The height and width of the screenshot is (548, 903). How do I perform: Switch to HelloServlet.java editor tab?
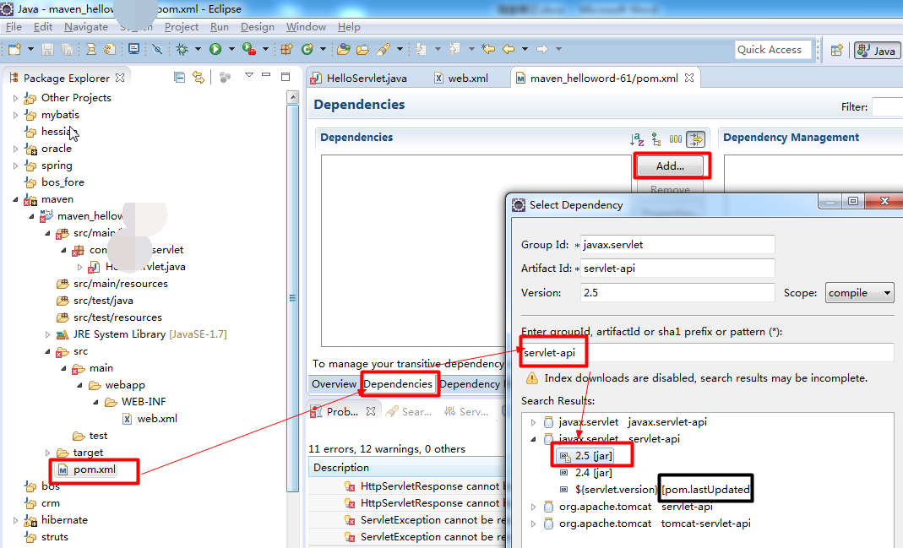click(359, 79)
